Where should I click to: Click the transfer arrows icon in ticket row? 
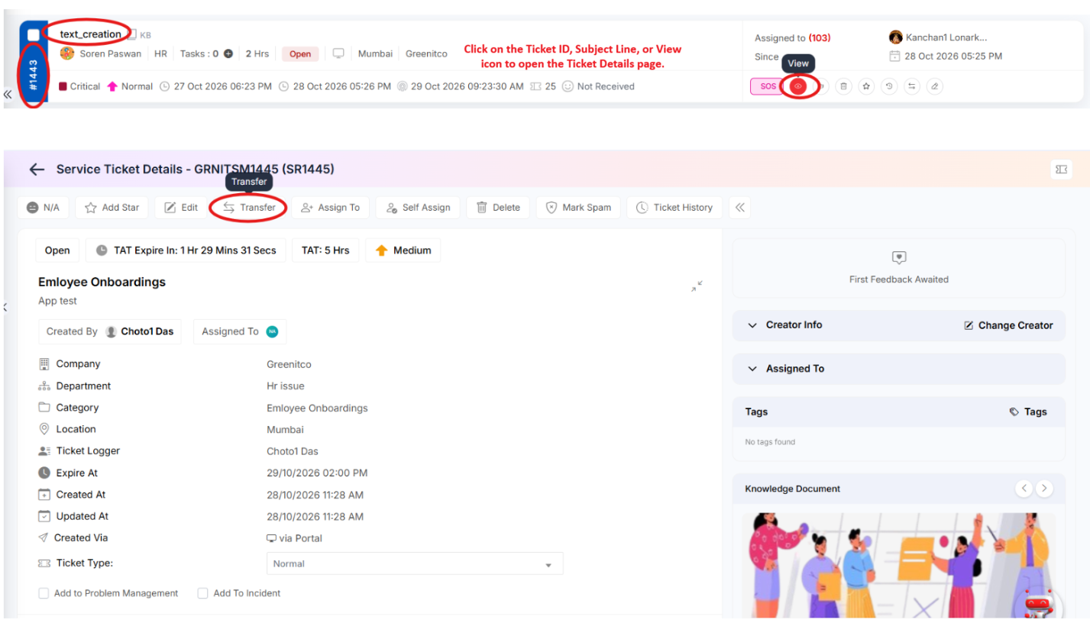[x=911, y=86]
